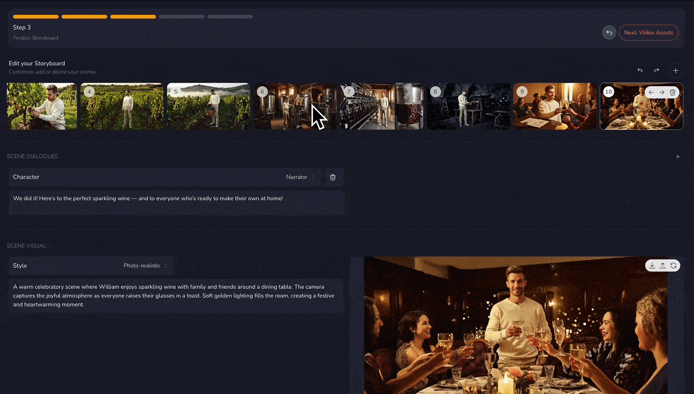Image resolution: width=694 pixels, height=394 pixels.
Task: Click the Next: Video Assets button
Action: click(648, 33)
